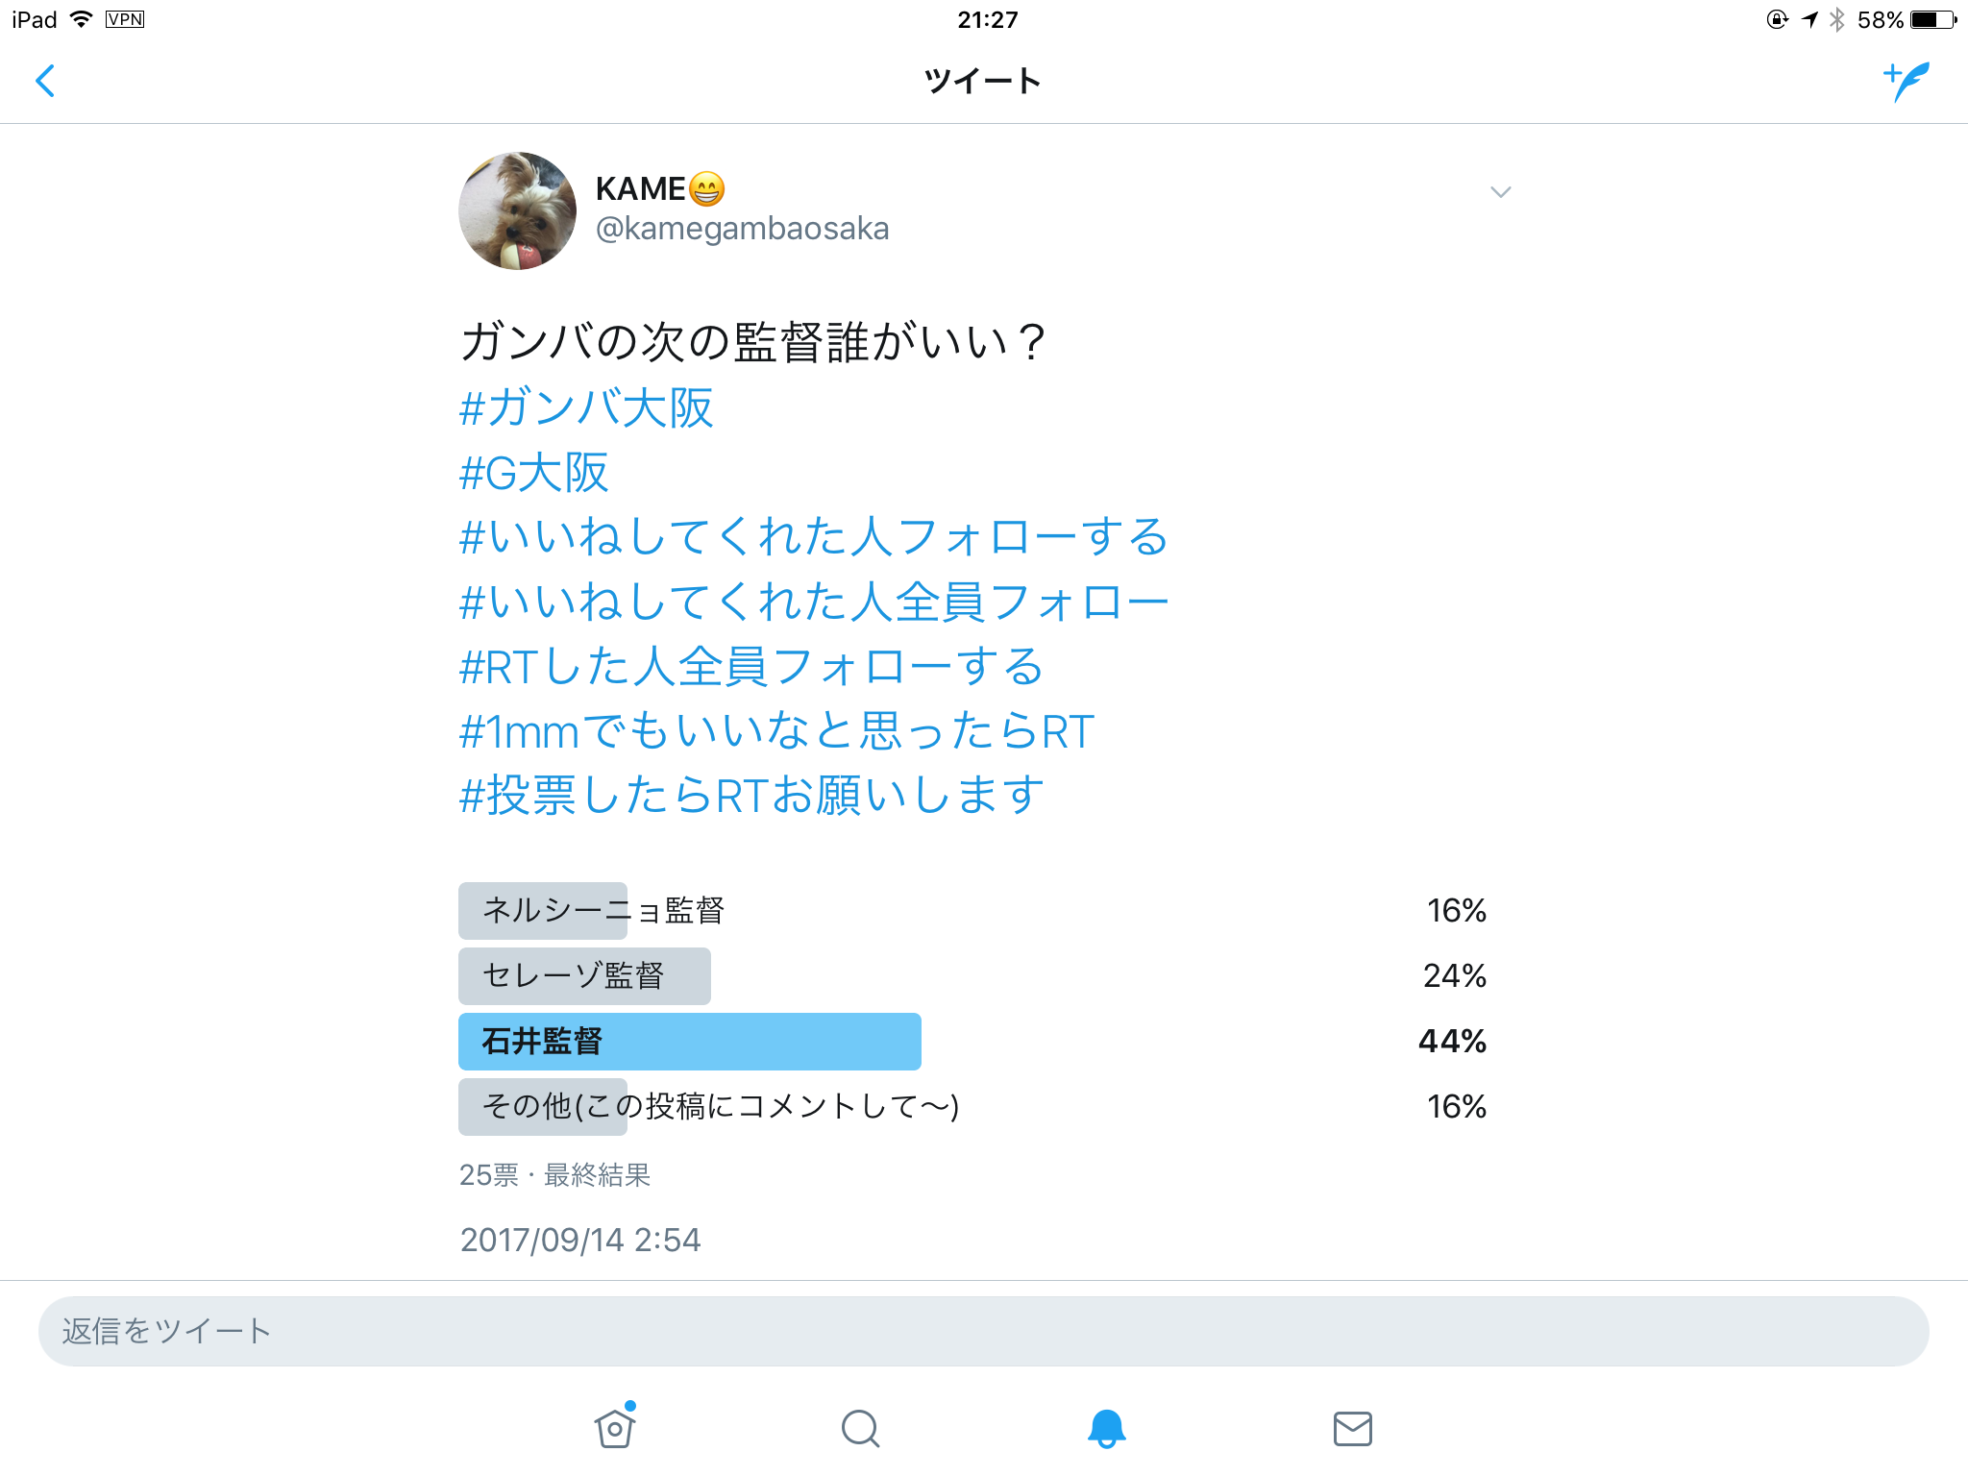Screen dimensions: 1968x1476
Task: Tap the Wi-Fi icon in status bar
Action: [x=82, y=19]
